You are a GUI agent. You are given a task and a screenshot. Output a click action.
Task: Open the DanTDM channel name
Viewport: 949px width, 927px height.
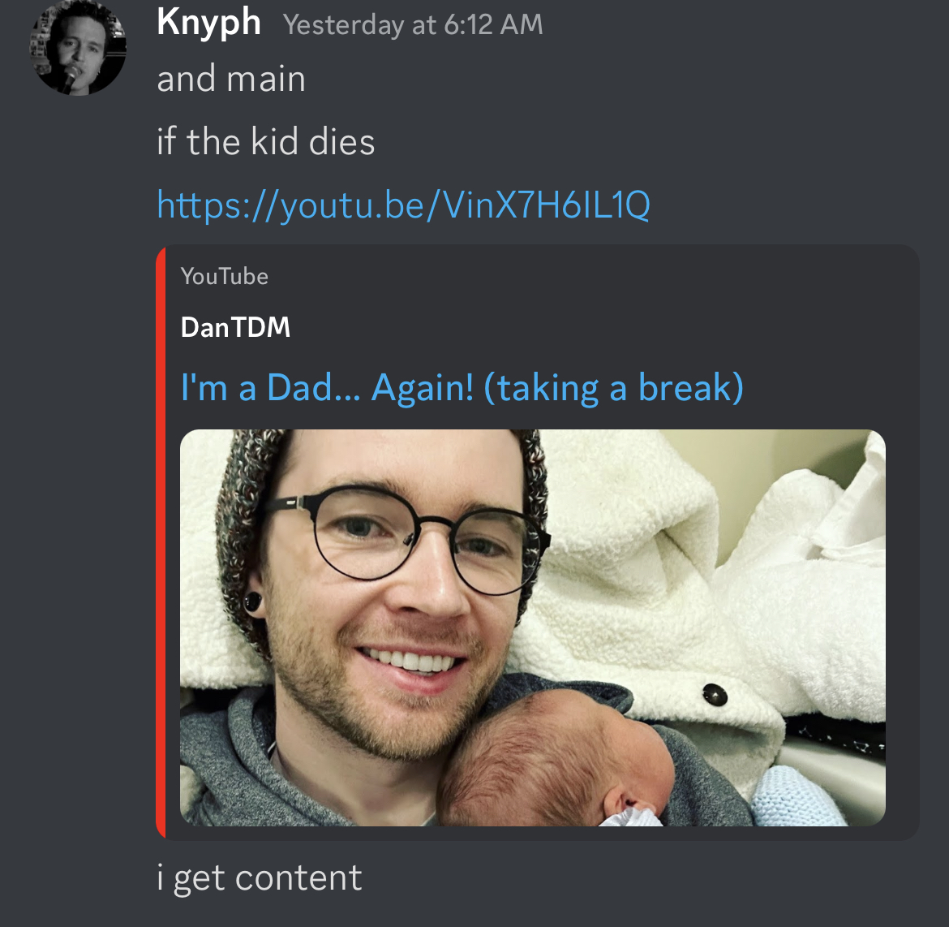[x=235, y=327]
